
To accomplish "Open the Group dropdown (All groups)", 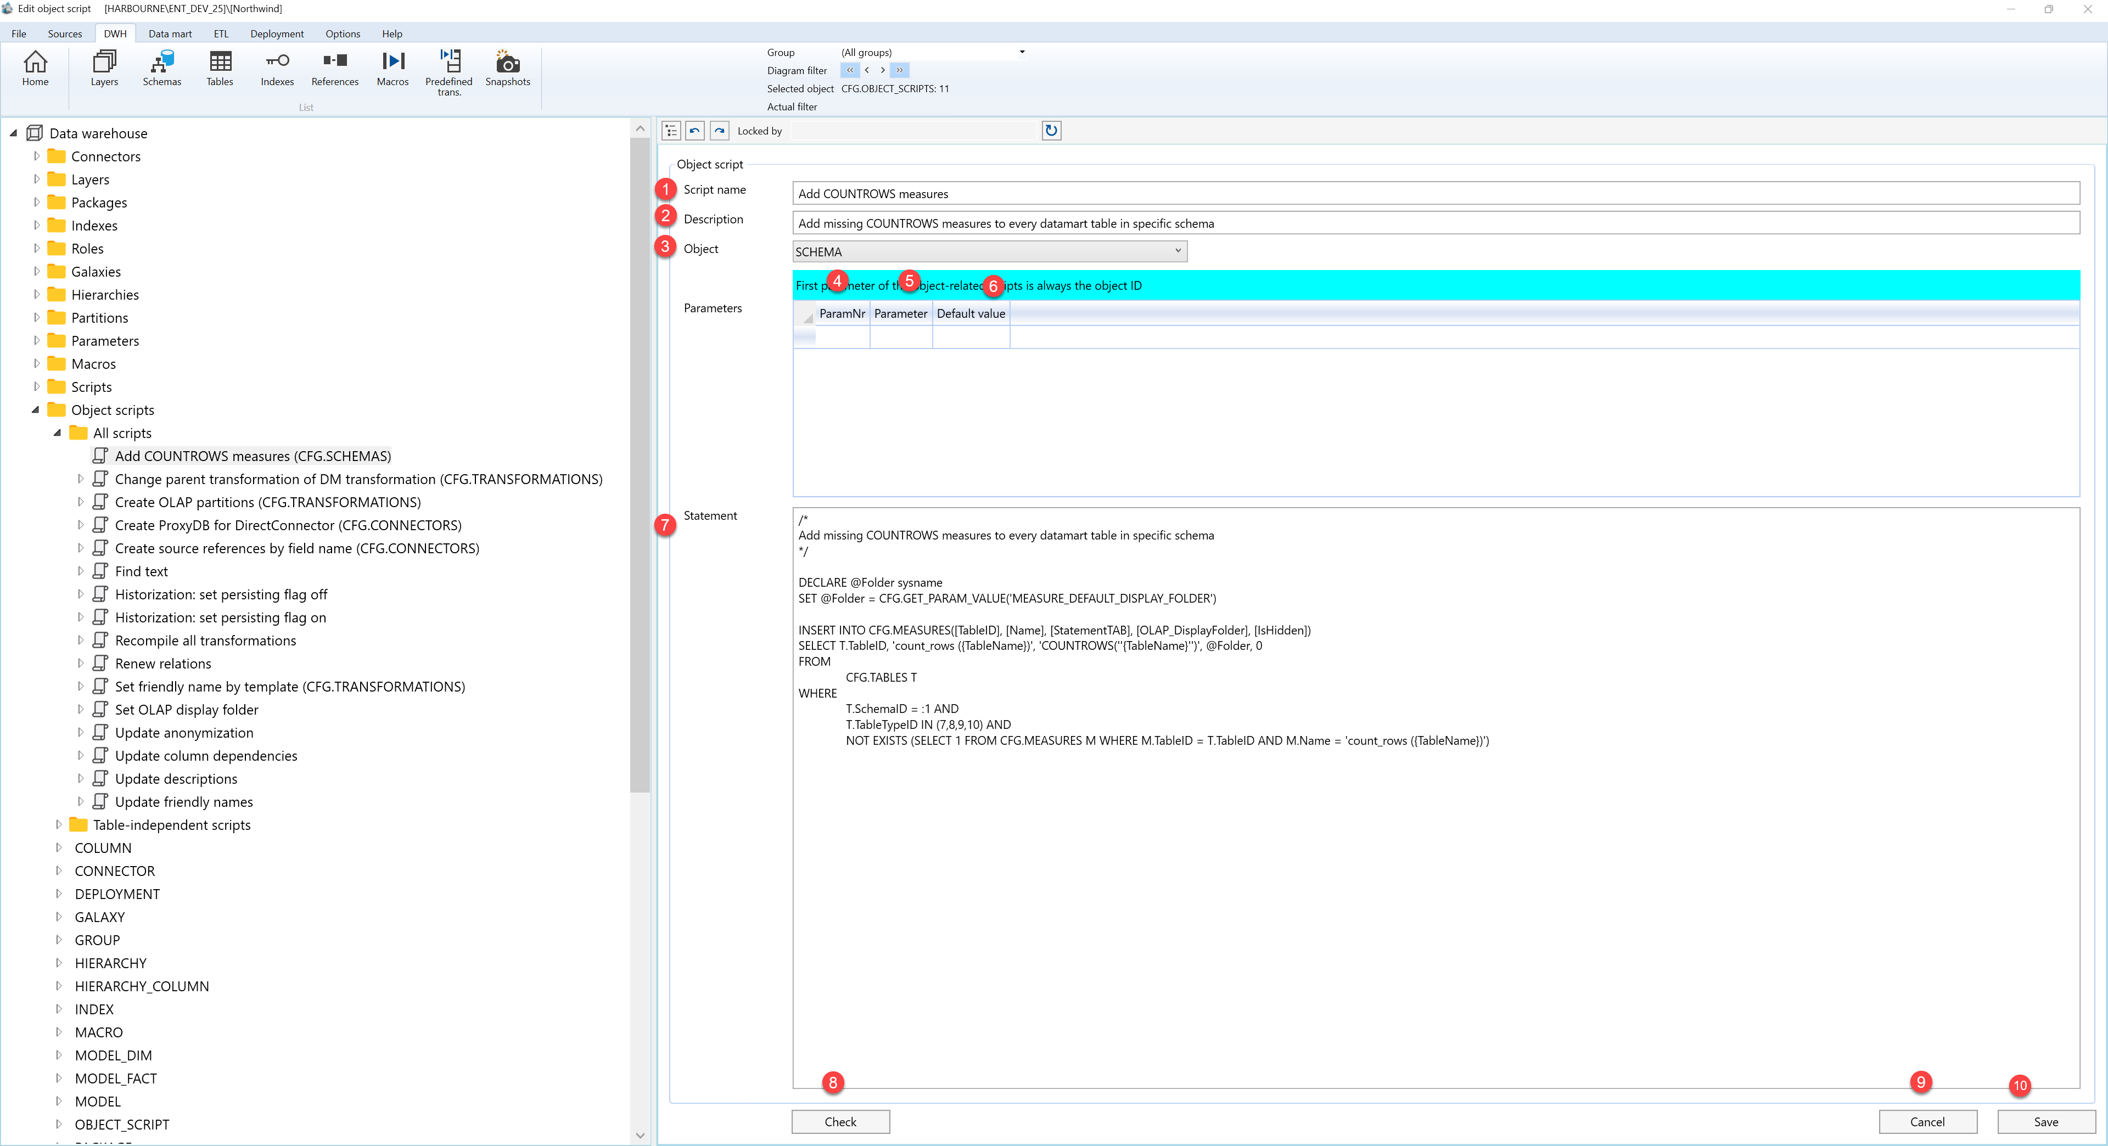I will [x=1021, y=52].
